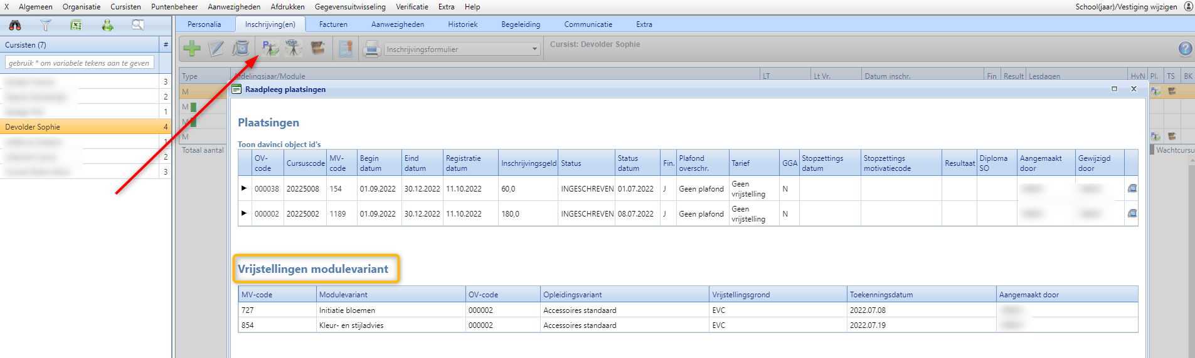Click delete icon on plaatsing row 000002
The height and width of the screenshot is (358, 1195).
pyautogui.click(x=1132, y=213)
